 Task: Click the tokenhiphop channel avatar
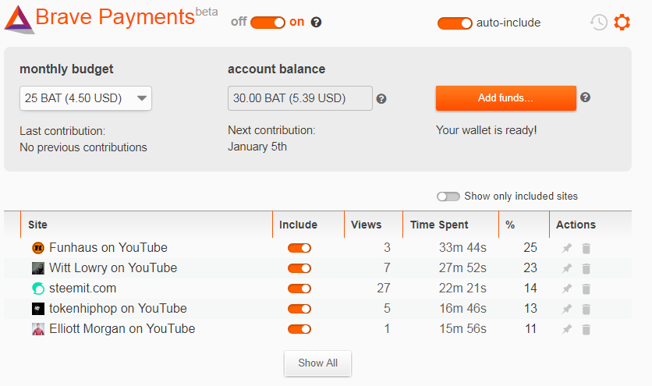click(38, 309)
